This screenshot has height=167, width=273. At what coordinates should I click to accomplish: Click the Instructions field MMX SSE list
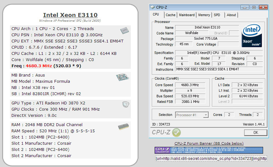click(219, 69)
